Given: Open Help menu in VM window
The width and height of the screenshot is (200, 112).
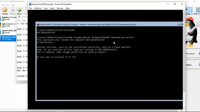Looking at the screenshot, I should [67, 8].
